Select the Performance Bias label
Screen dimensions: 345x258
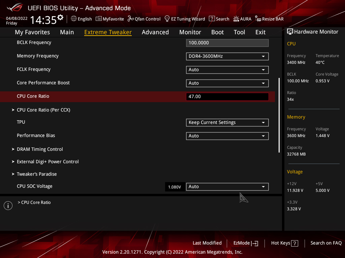[36, 136]
